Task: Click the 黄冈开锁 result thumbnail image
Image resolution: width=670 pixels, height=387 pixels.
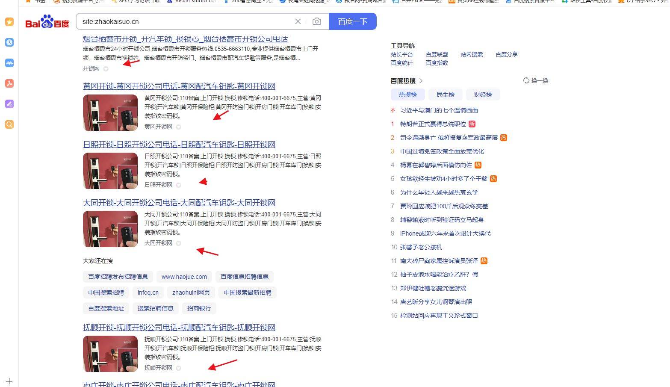Action: pos(110,112)
